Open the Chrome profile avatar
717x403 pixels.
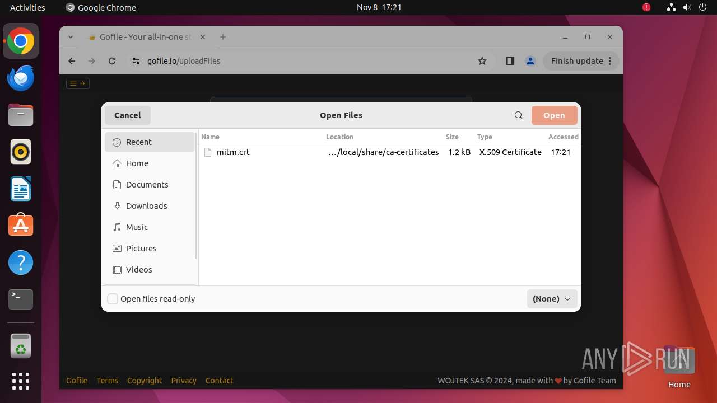pos(530,61)
